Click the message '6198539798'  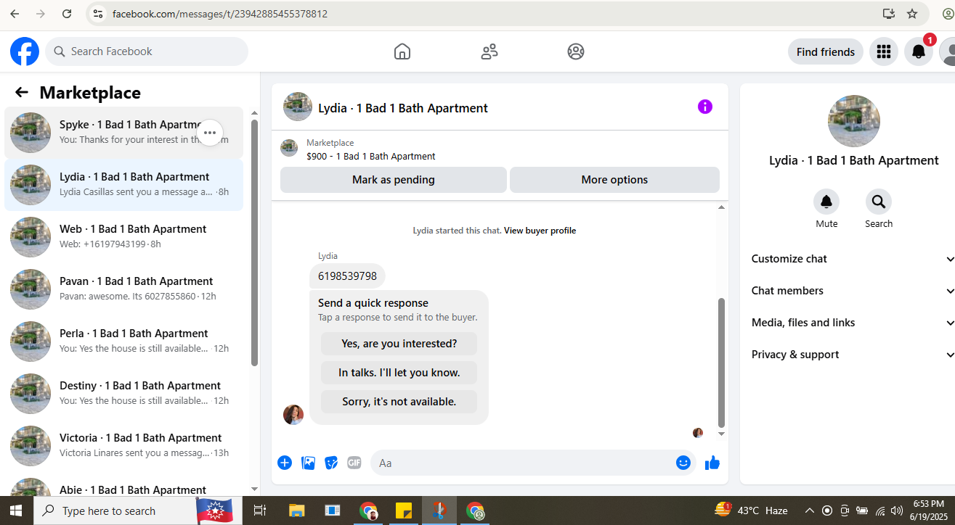pyautogui.click(x=347, y=276)
